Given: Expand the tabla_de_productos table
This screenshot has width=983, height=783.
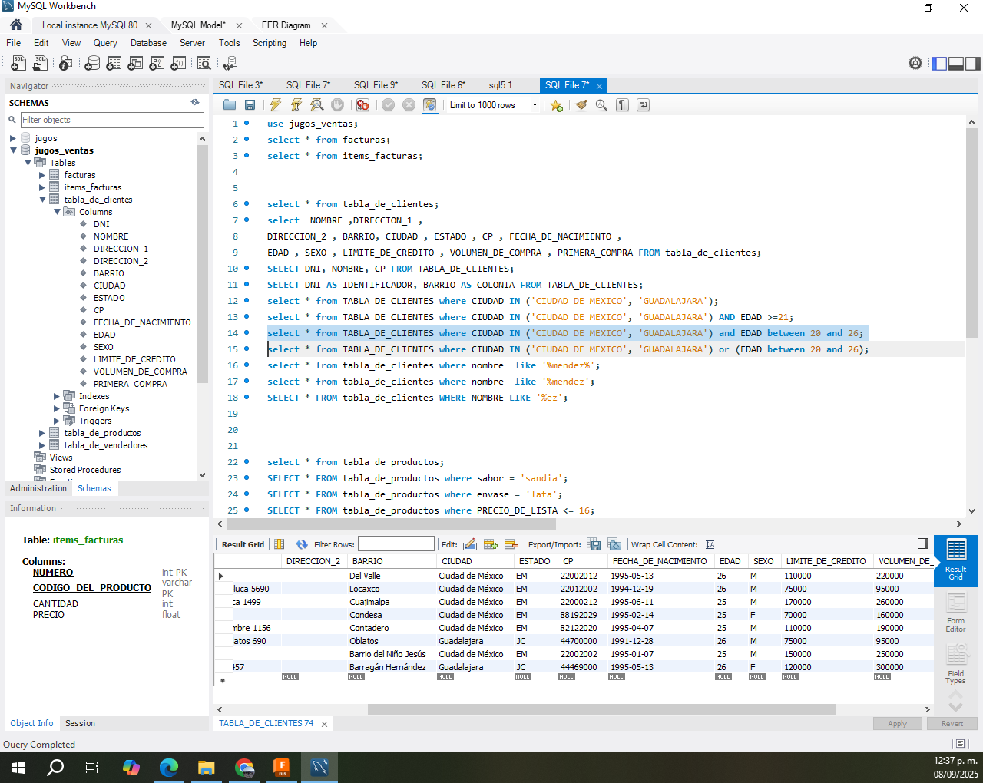Looking at the screenshot, I should pyautogui.click(x=42, y=433).
